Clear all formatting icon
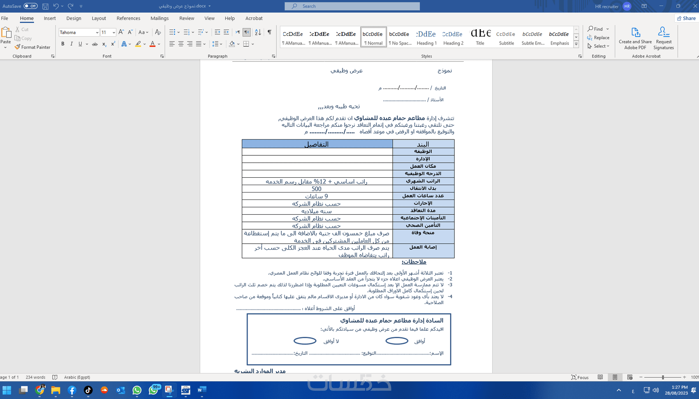The image size is (699, 399). pos(157,32)
